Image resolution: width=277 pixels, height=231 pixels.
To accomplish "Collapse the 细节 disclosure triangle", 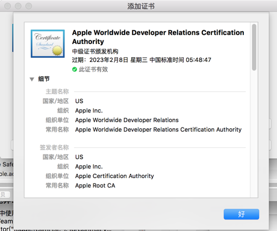I will [x=32, y=79].
